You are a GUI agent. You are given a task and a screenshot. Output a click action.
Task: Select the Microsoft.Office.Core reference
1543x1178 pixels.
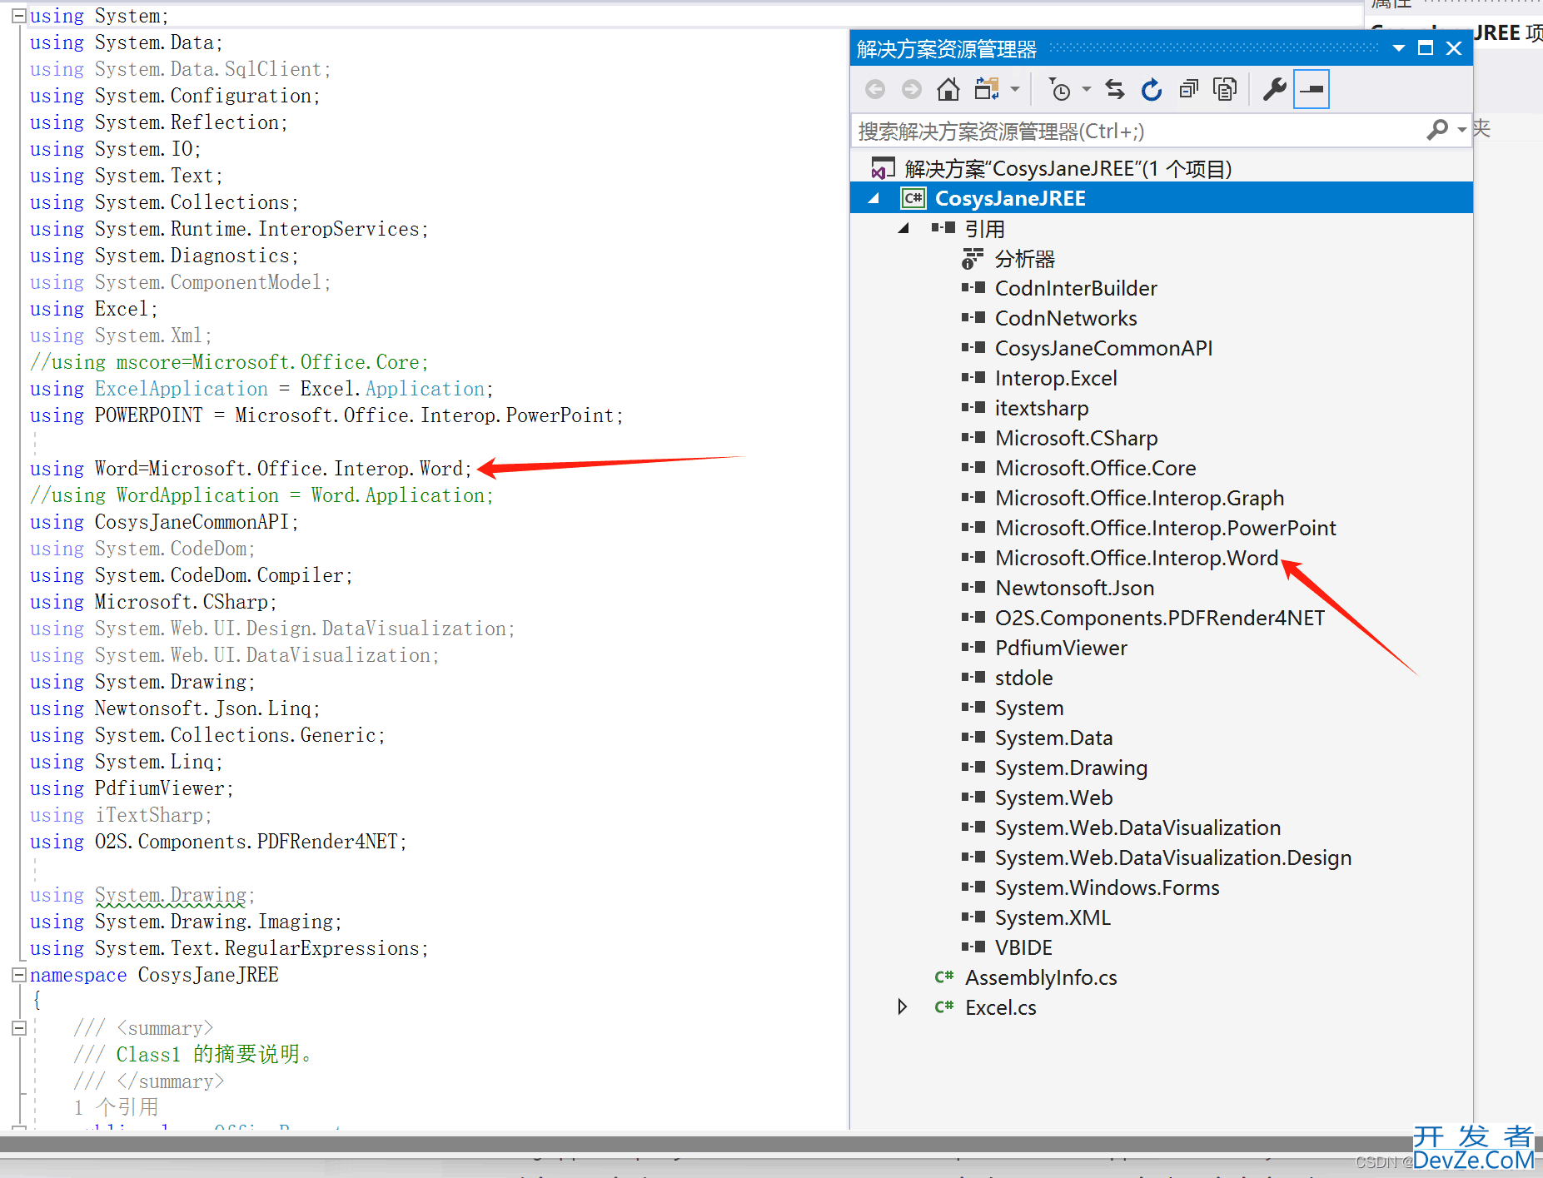(1095, 468)
